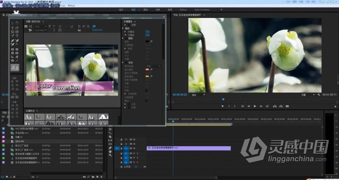The height and width of the screenshot is (180, 339).
Task: Switch to 音频 workspace tab
Action: tap(170, 10)
